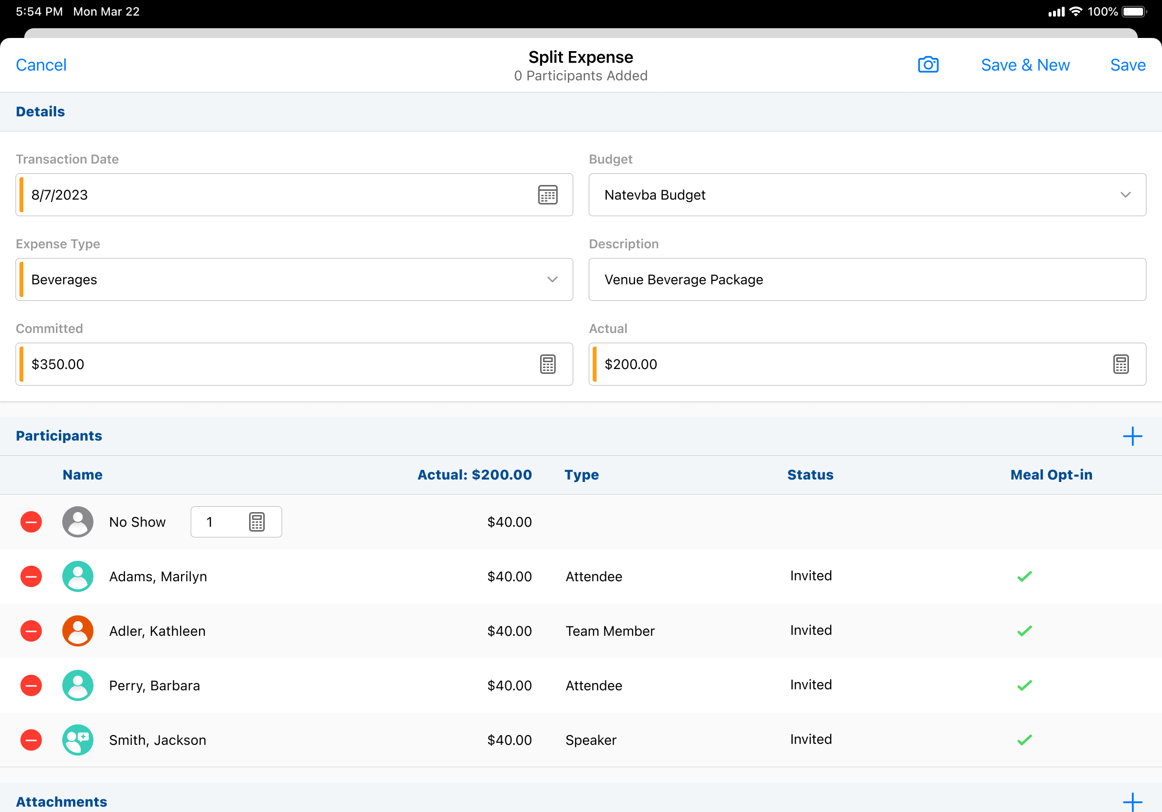1162x812 pixels.
Task: Delete Smith, Jackson from participants
Action: tap(31, 740)
